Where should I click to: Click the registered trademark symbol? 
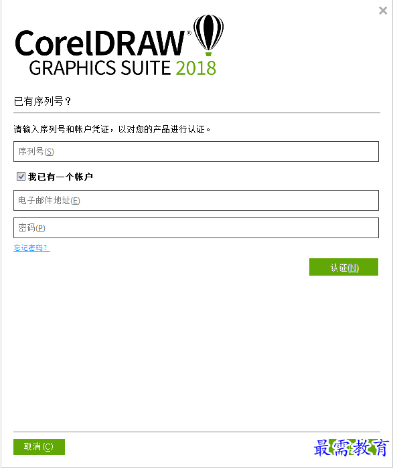tap(189, 33)
